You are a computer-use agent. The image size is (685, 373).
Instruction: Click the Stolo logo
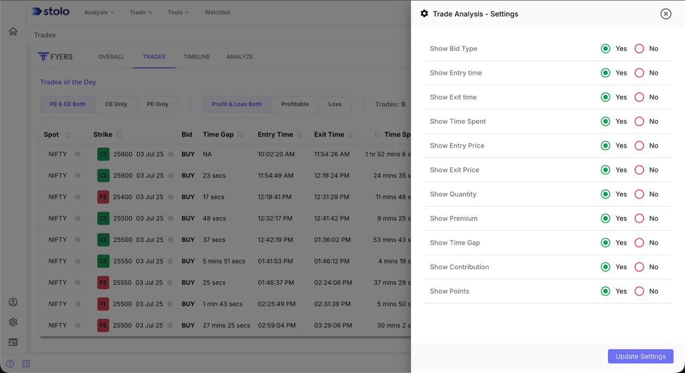pos(50,11)
